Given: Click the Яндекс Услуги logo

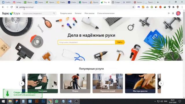Looking at the screenshot, I should [x=11, y=13].
